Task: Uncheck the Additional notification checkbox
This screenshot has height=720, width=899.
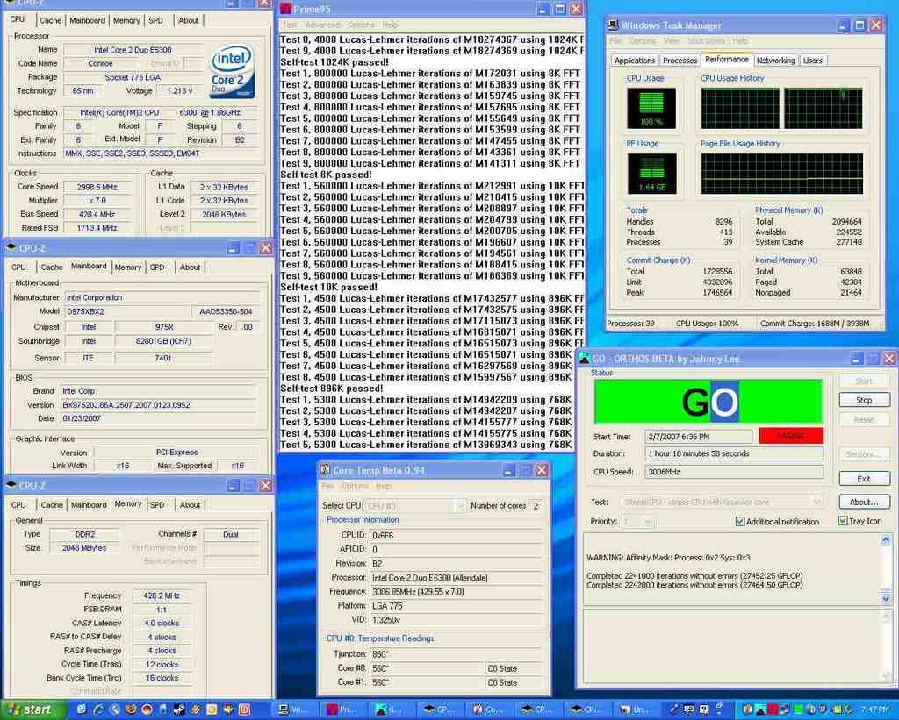Action: tap(740, 522)
